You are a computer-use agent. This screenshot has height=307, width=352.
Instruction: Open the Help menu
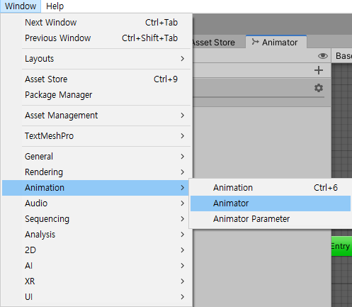pyautogui.click(x=55, y=6)
